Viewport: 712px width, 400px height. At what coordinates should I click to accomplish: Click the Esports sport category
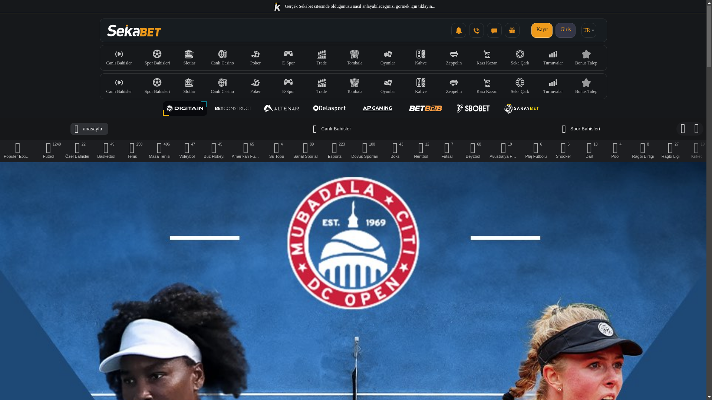point(335,151)
